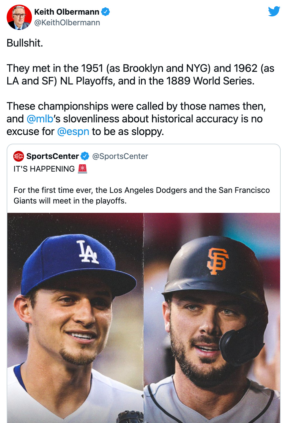Click the "Bullshit." tweet text

25,43
